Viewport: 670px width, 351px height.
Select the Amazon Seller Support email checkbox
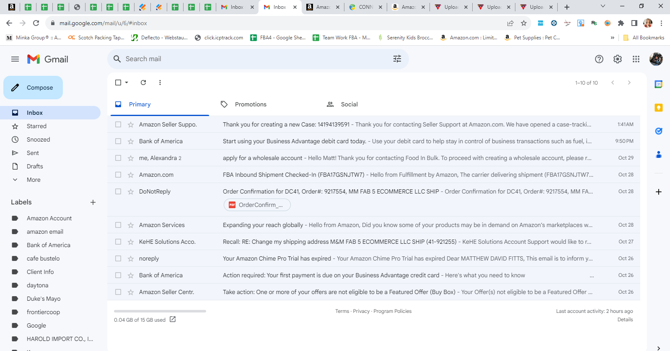(118, 124)
